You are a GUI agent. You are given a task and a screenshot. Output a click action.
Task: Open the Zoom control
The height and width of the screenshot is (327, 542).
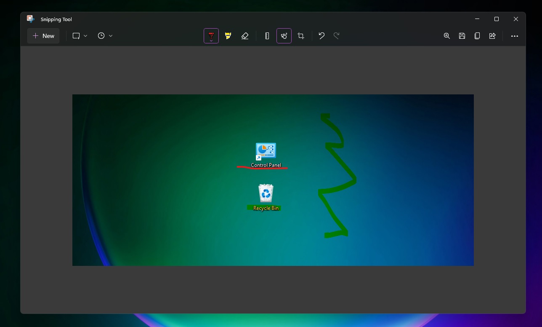(446, 36)
